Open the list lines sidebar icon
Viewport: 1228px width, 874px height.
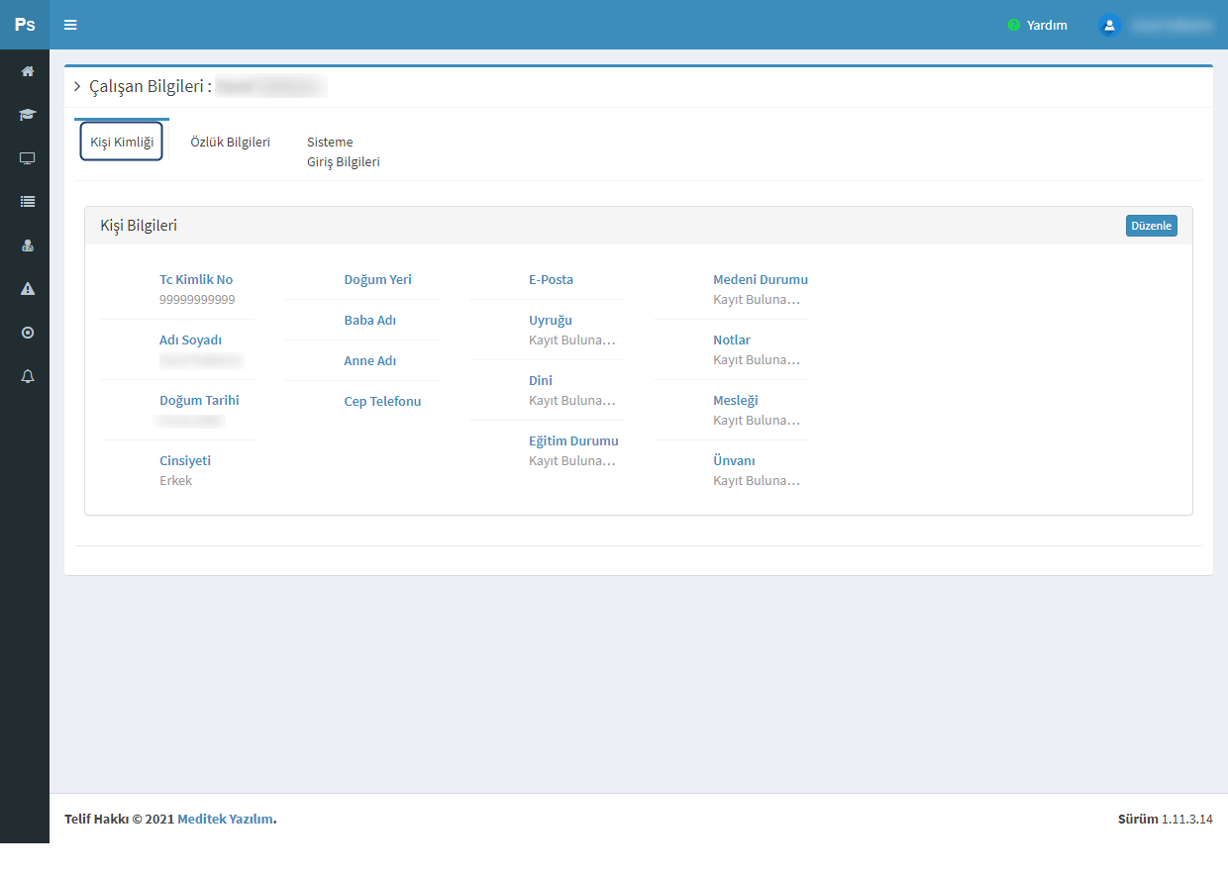tap(28, 201)
